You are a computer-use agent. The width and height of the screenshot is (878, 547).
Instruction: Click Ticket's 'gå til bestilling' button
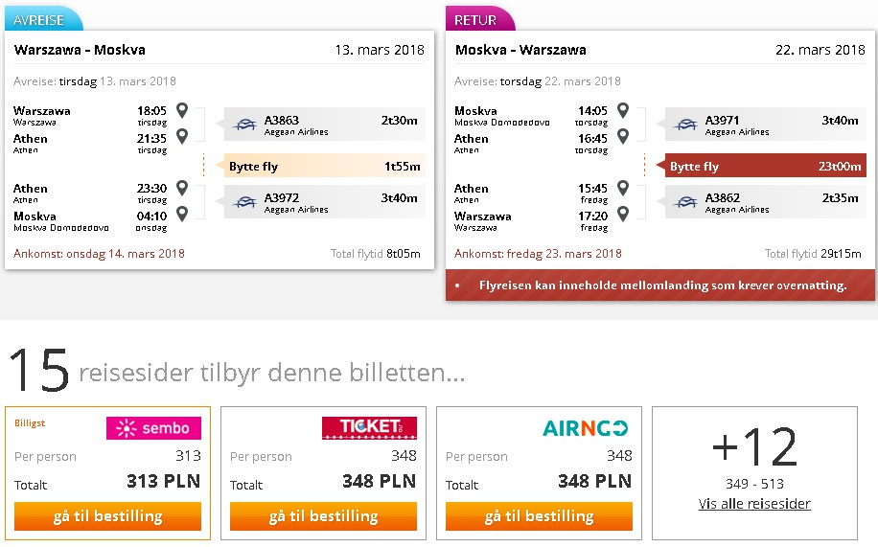323,515
